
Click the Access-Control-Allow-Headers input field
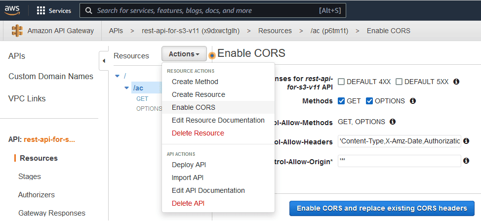tap(399, 141)
